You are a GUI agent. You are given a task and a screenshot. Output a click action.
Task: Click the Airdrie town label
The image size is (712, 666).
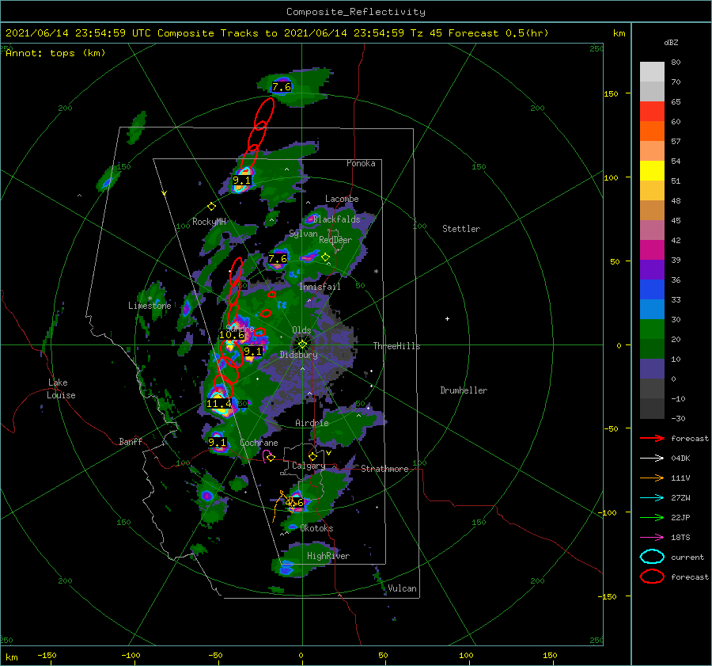click(x=312, y=423)
